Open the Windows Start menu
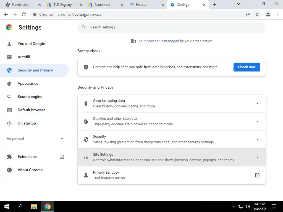283x212 pixels. click(x=7, y=206)
